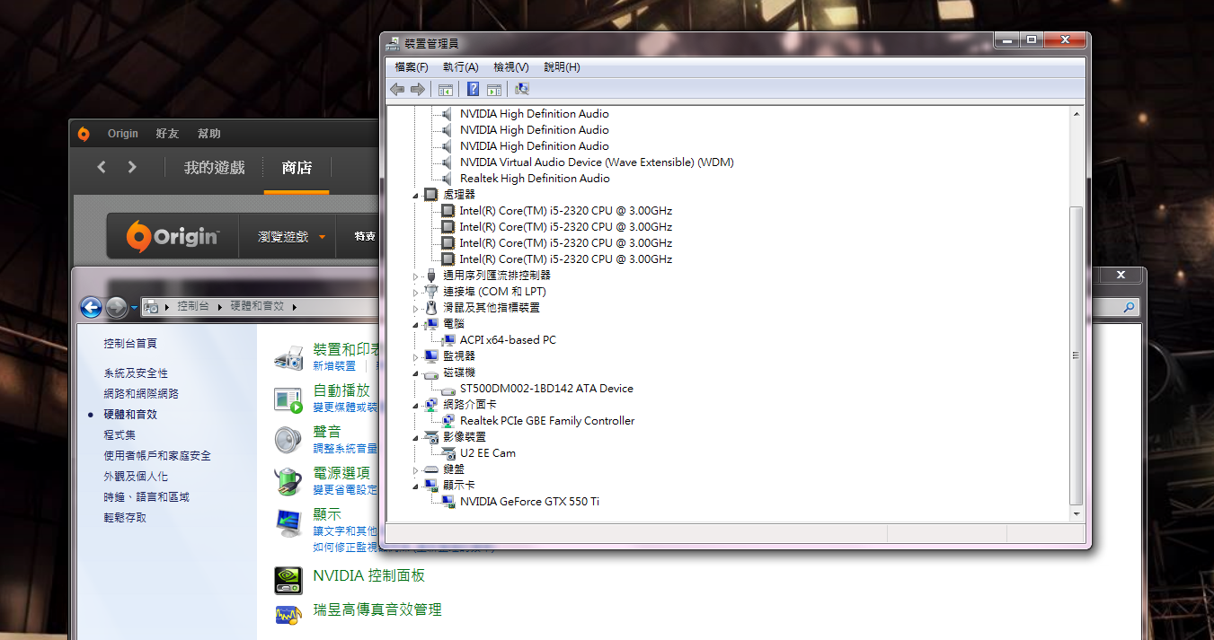Viewport: 1214px width, 640px height.
Task: Switch to the 我的遊戲 tab in Origin
Action: coord(214,168)
